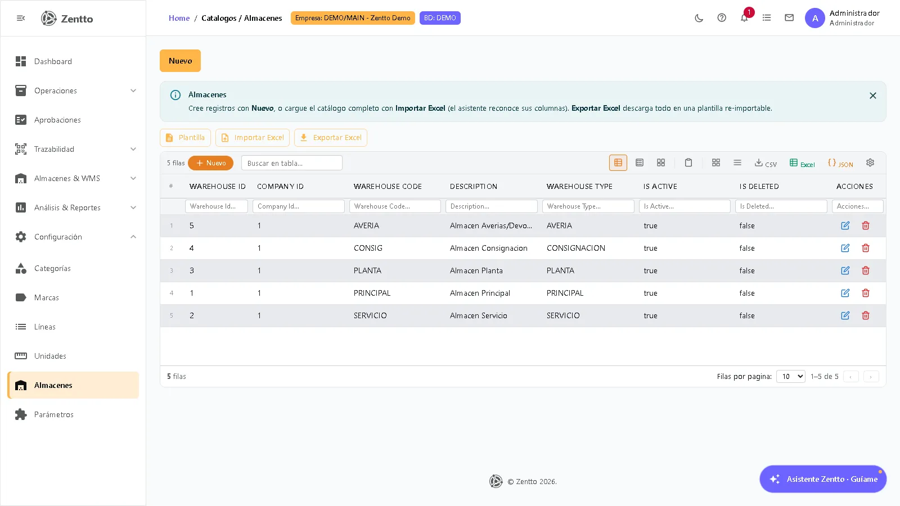Click the BD: DEMO badge
Image resolution: width=900 pixels, height=506 pixels.
coord(440,18)
